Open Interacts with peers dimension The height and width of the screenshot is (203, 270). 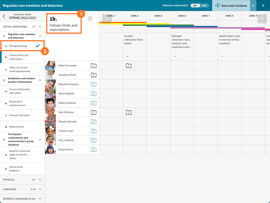click(19, 115)
